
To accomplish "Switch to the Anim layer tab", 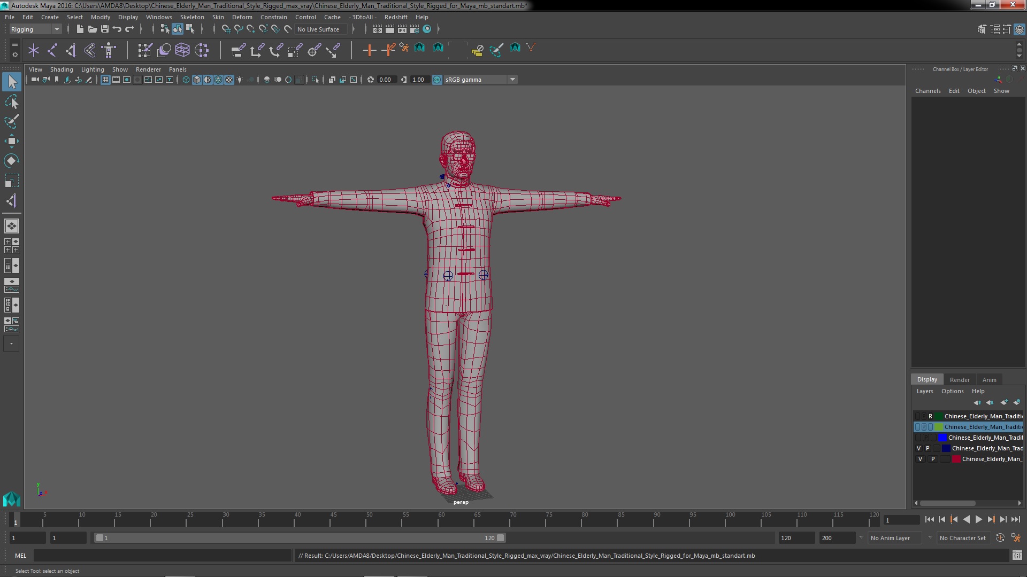I will tap(989, 380).
